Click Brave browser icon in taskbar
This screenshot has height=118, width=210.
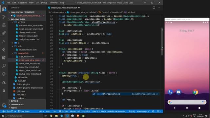[x=78, y=116]
